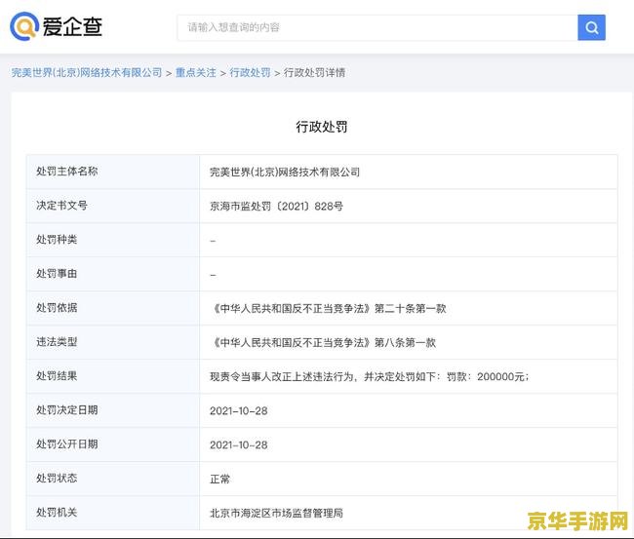Select the 处罚机关 label cell
The width and height of the screenshot is (634, 539).
pos(113,513)
